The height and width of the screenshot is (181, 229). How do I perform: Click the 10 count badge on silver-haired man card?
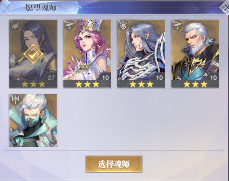(x=159, y=77)
